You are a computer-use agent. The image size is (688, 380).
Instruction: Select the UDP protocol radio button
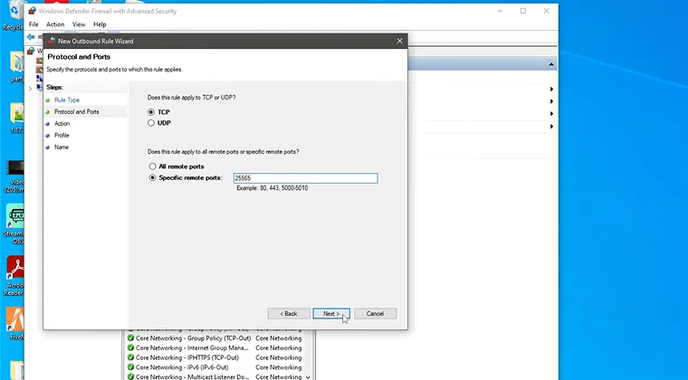click(151, 123)
